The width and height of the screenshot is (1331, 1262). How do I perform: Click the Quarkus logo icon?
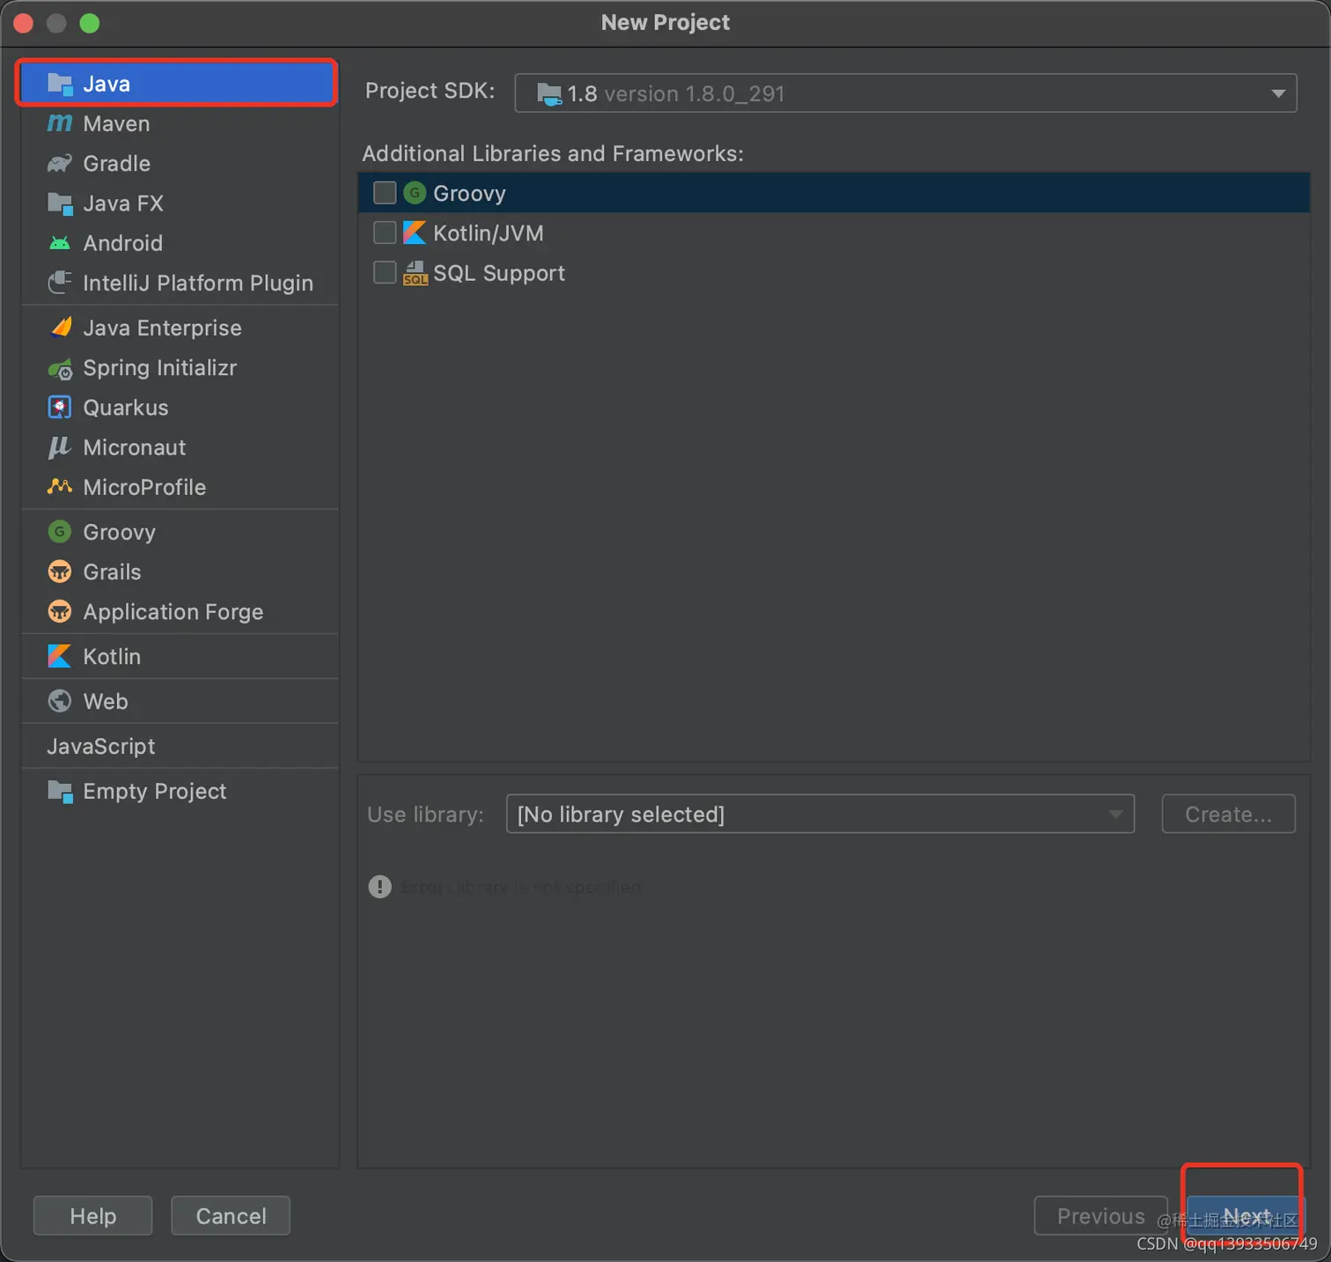(60, 407)
